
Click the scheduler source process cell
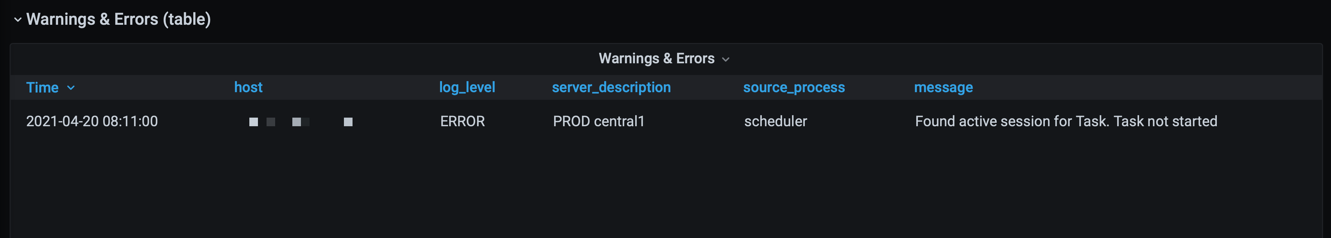[776, 121]
